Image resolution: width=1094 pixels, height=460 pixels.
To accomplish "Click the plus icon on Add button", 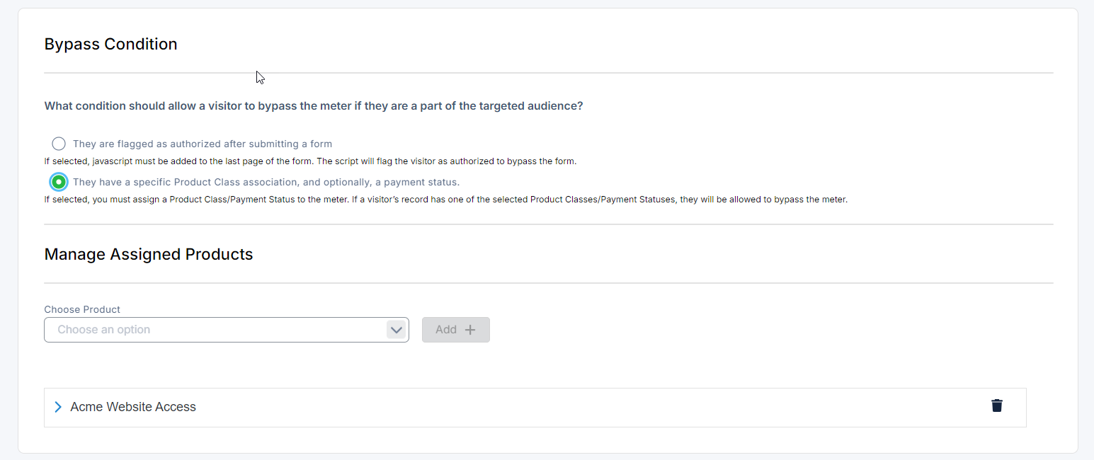I will [470, 330].
